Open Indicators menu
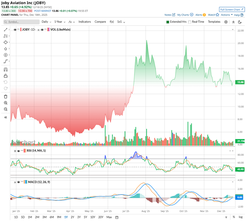The width and height of the screenshot is (247, 221). (85, 22)
